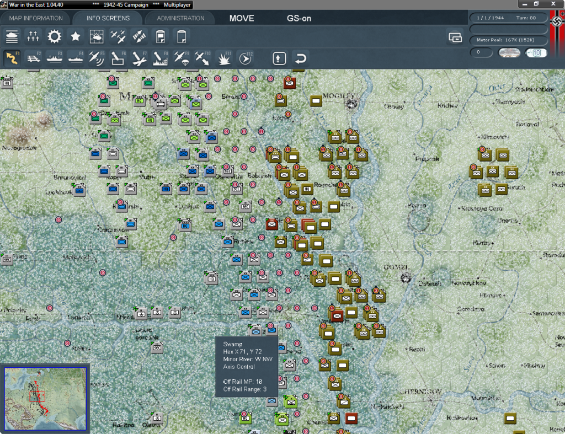Click the Krasnaya Gora town label
Screen dimensions: 565x434
[482, 208]
